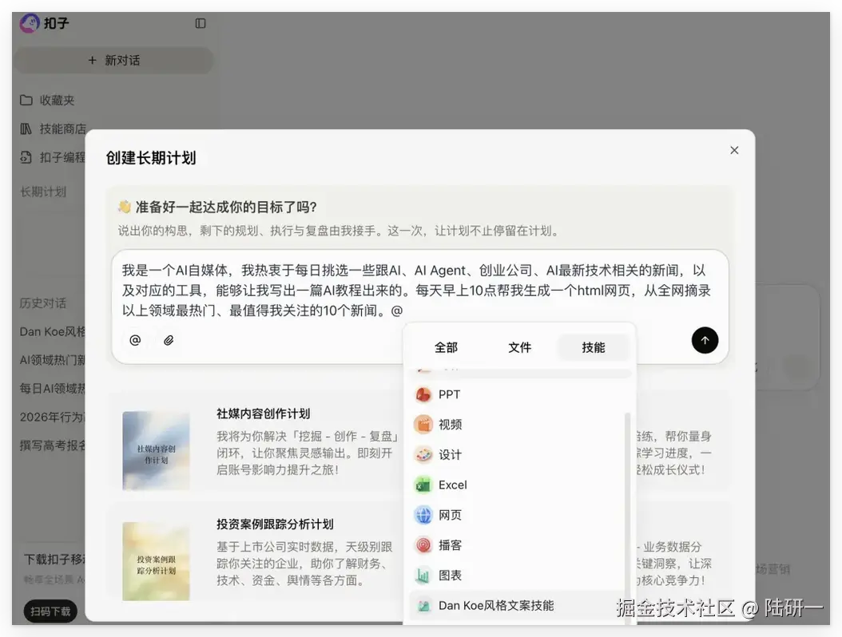The image size is (842, 637).
Task: Toggle the sidebar collapse icon
Action: pyautogui.click(x=201, y=24)
